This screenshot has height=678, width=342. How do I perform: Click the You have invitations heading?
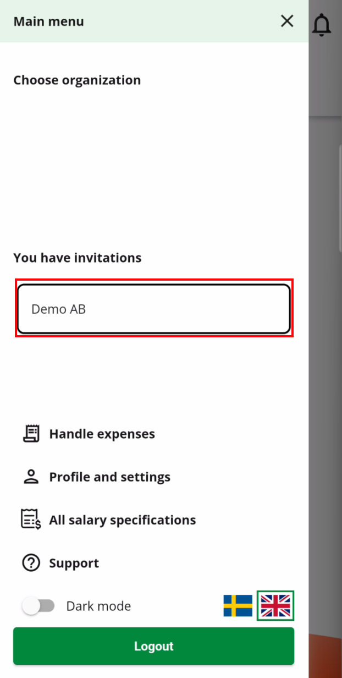pyautogui.click(x=78, y=258)
